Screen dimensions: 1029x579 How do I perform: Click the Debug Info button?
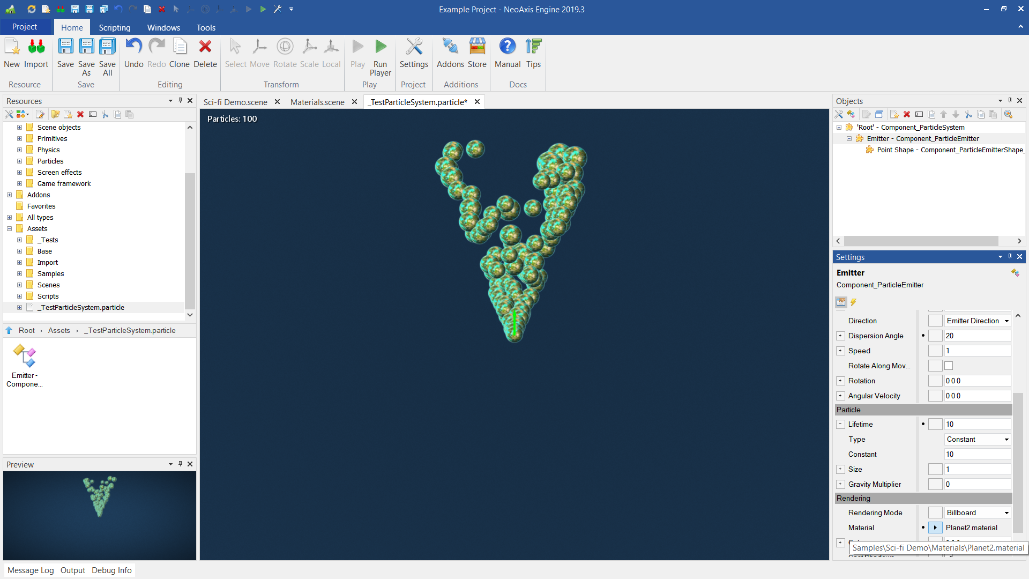111,570
